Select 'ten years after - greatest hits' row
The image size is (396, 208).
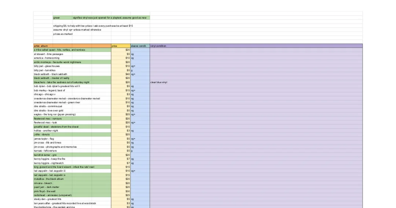[72, 203]
